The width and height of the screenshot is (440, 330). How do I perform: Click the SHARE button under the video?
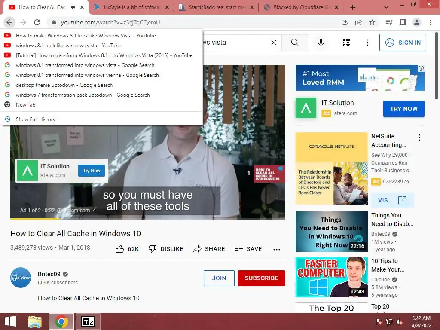pos(209,249)
